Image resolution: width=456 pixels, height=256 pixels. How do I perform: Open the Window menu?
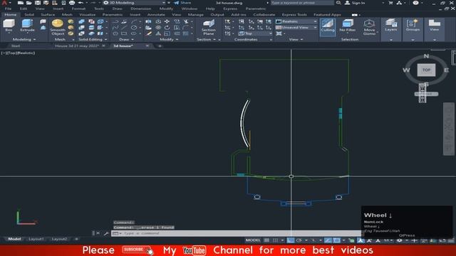(x=190, y=9)
